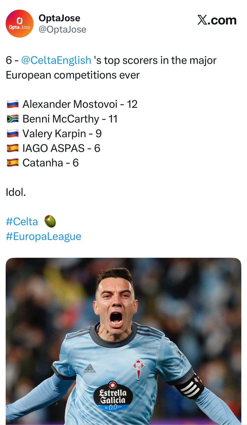This screenshot has height=425, width=247.
Task: Click the captain armband in the photo
Action: click(190, 386)
